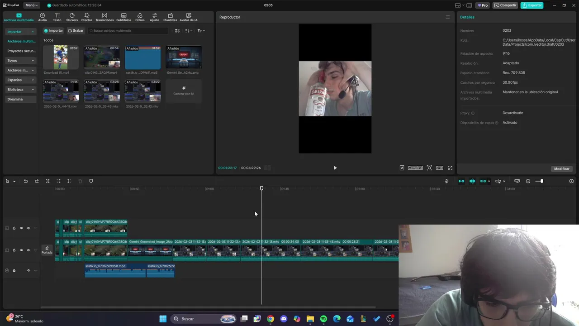
Task: Trim clip right of the playhead
Action: point(69,181)
